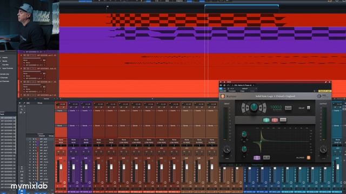Expand Sends section on first orange mixer channel

coord(61,126)
